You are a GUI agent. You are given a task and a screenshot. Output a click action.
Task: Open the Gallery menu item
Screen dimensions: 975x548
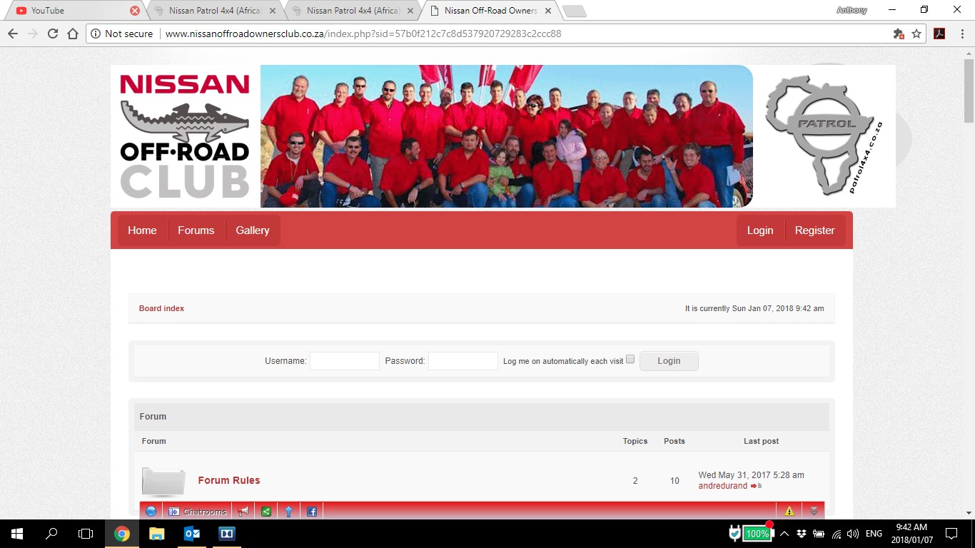pyautogui.click(x=253, y=230)
